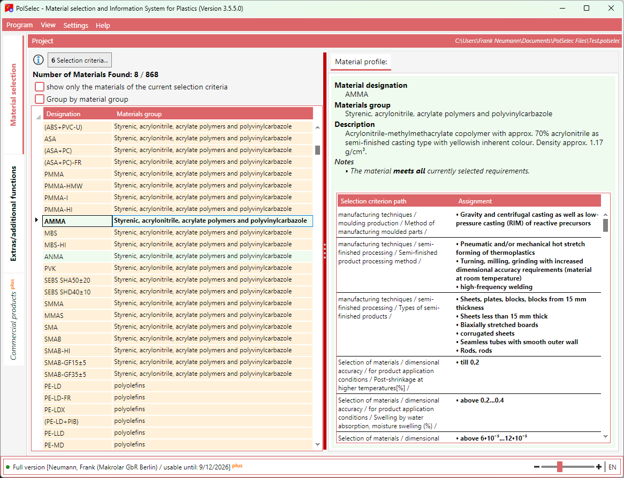Click the criteria table scroll down arrow
Screen dimensions: 624x478
(x=605, y=437)
